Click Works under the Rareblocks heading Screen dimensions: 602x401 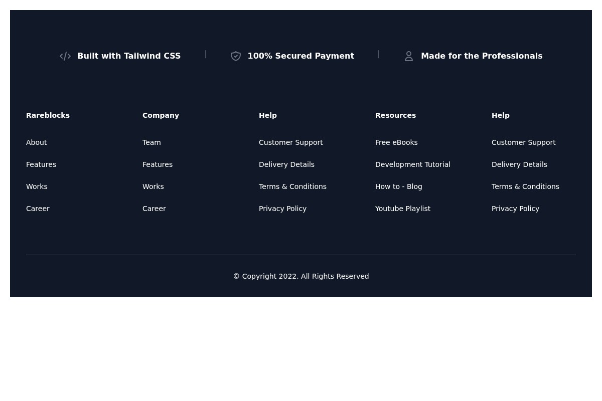pyautogui.click(x=37, y=186)
